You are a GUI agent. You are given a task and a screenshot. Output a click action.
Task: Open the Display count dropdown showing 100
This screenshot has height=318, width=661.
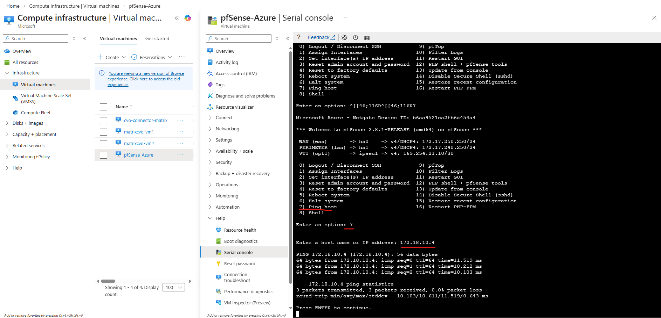[174, 287]
